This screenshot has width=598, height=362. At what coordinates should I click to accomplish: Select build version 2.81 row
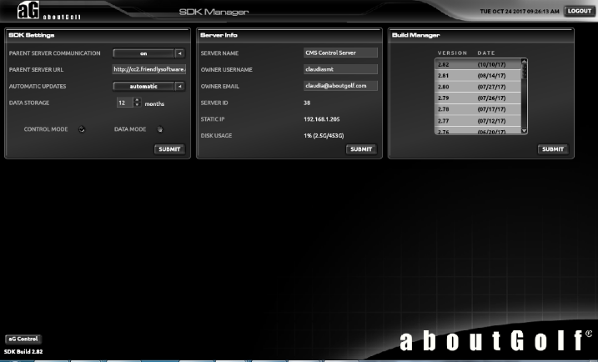click(x=478, y=76)
